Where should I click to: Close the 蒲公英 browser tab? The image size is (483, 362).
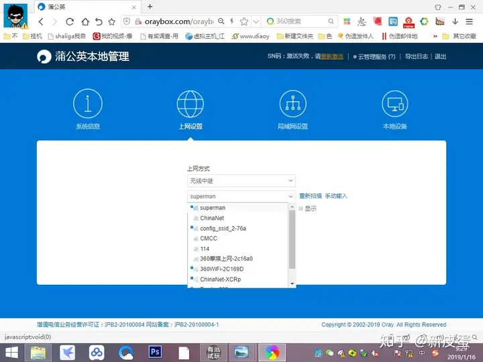point(134,7)
